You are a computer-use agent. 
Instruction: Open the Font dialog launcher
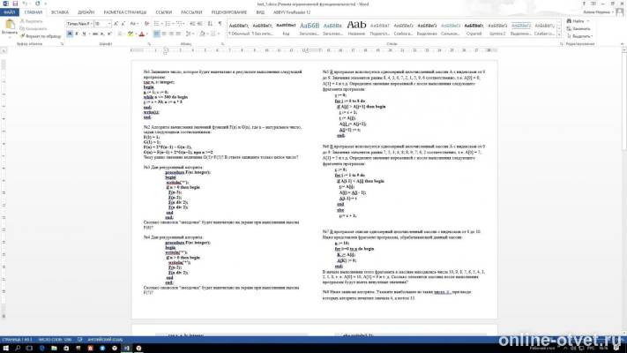pos(149,44)
